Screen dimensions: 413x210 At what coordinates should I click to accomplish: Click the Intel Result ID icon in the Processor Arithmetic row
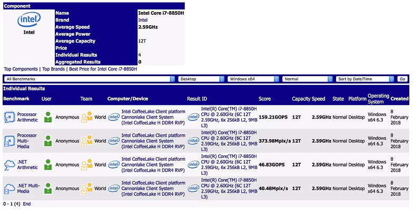coord(193,117)
